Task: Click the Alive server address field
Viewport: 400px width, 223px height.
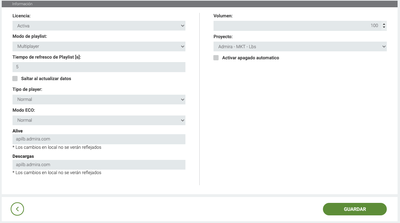Action: pos(99,139)
